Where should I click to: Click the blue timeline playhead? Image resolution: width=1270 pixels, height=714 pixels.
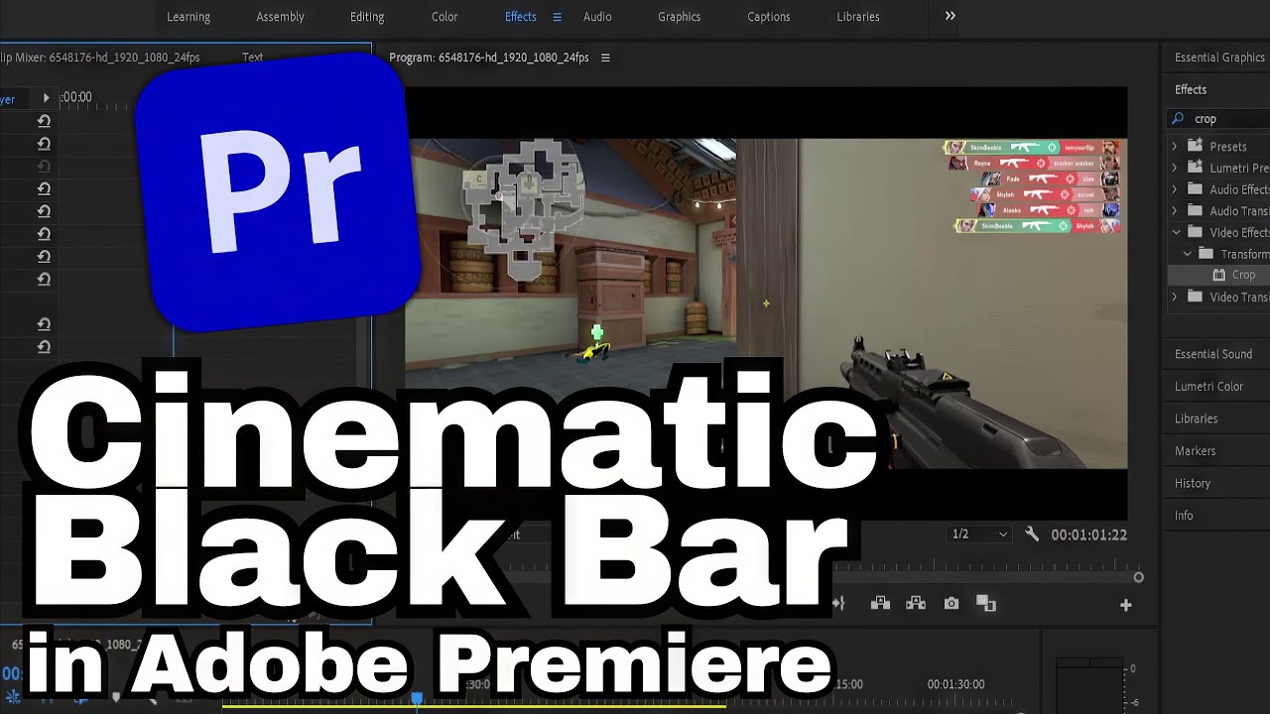click(x=418, y=699)
